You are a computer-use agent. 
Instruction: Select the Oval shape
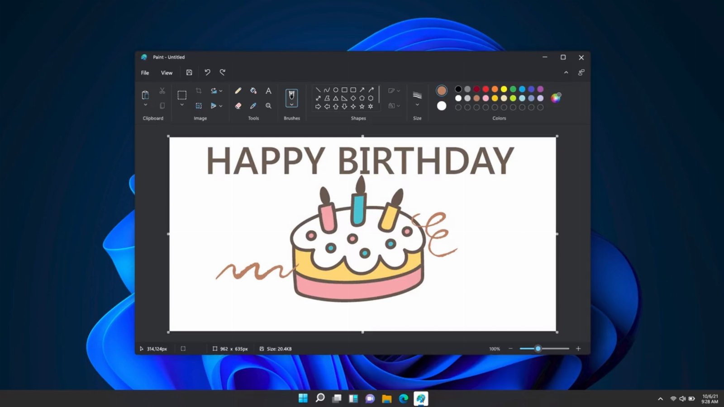coord(336,90)
